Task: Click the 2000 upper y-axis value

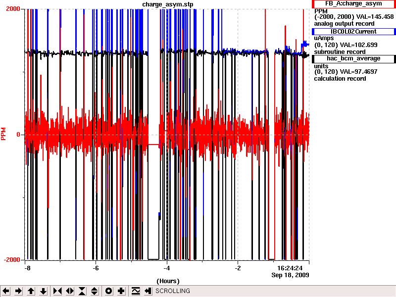Action: pyautogui.click(x=13, y=9)
